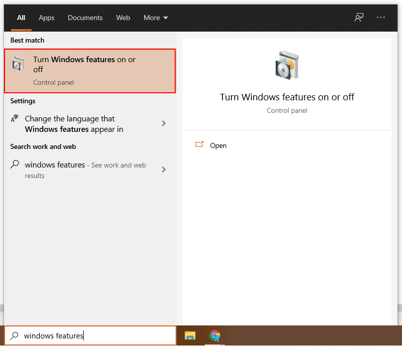Click Control panel label in preview pane

tap(287, 110)
